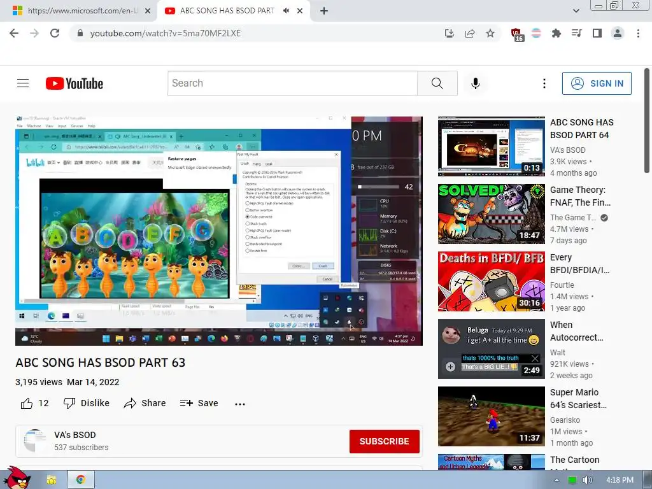Dislike the video
Viewport: 652px width, 489px height.
tap(87, 403)
